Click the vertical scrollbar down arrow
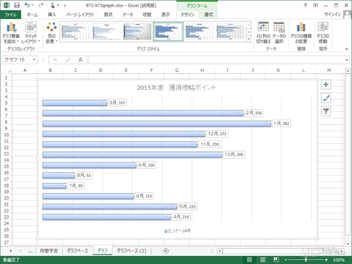 tap(348, 243)
